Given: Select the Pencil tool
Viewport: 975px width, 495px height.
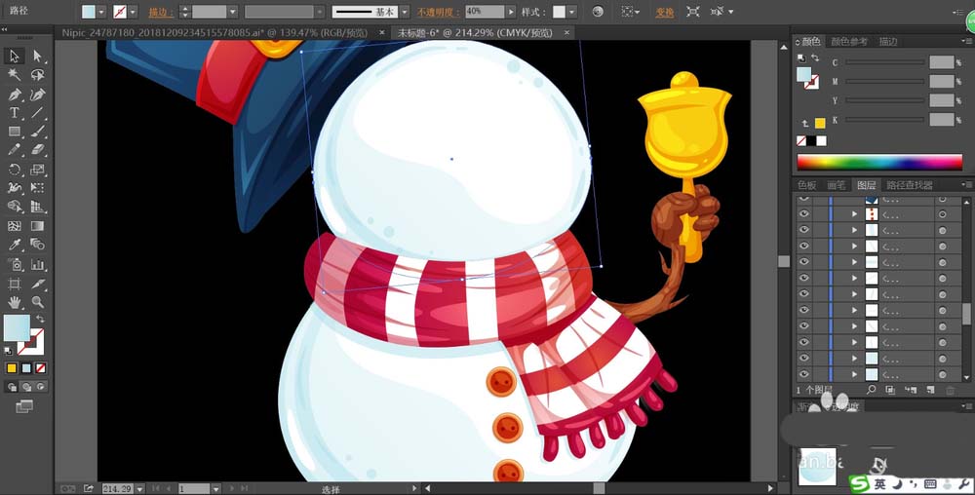Looking at the screenshot, I should pos(15,150).
